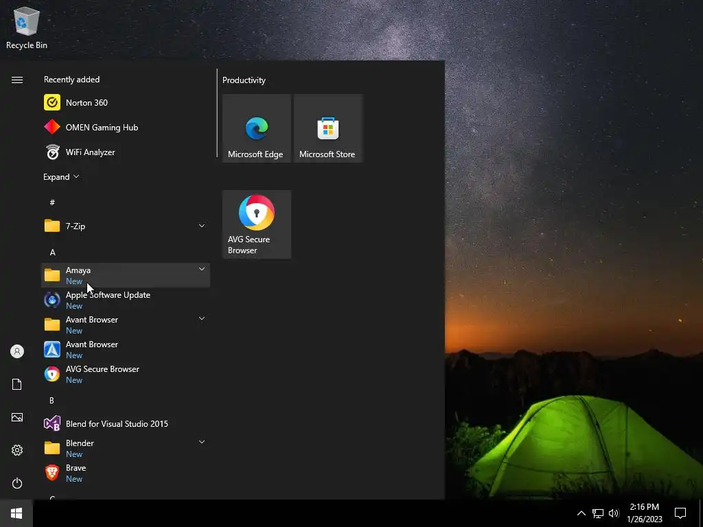Open the Microsoft Store tile
The image size is (703, 527).
coord(327,128)
